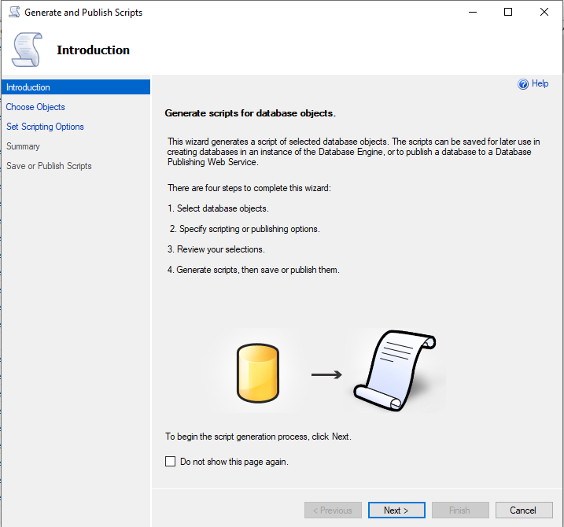The height and width of the screenshot is (527, 564).
Task: Select the Summary step in the sidebar
Action: (x=23, y=146)
